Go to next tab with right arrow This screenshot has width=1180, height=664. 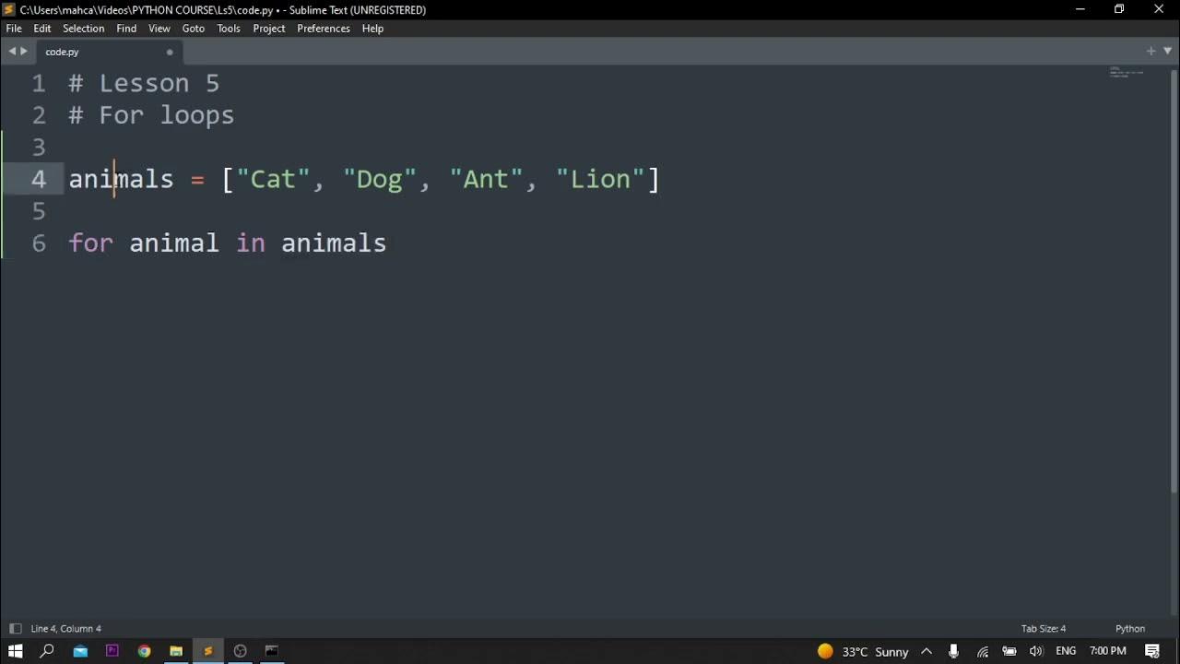coord(24,52)
